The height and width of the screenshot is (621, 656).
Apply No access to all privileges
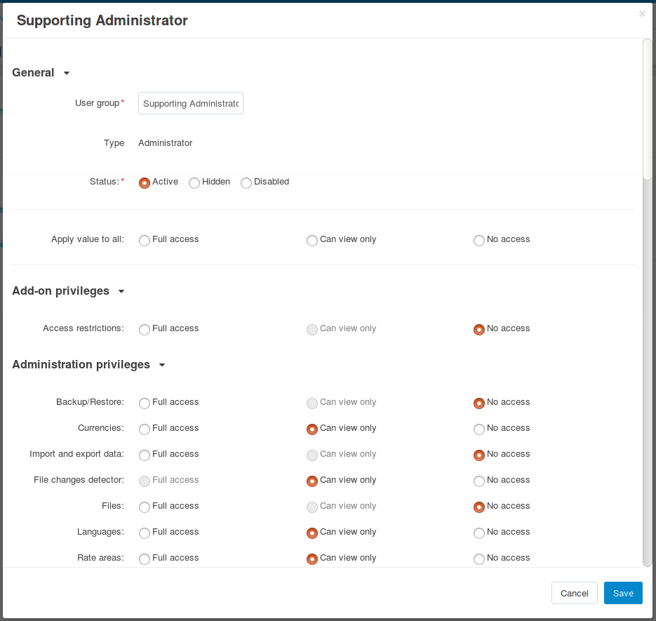[479, 241]
